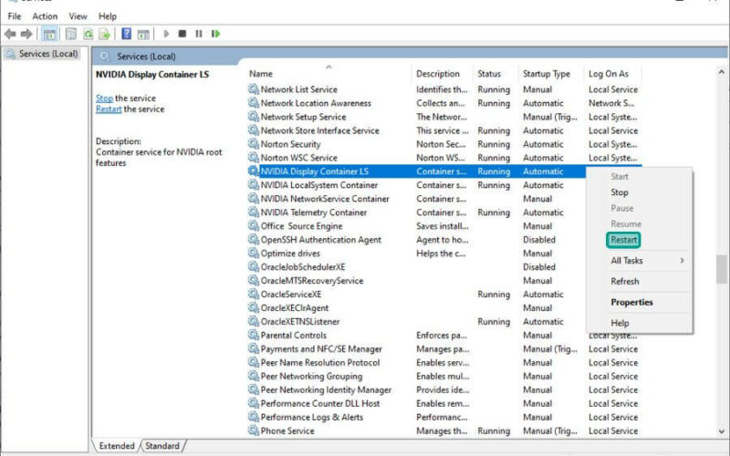Sort by the Log On As column header
Image resolution: width=730 pixels, height=456 pixels.
click(x=612, y=74)
